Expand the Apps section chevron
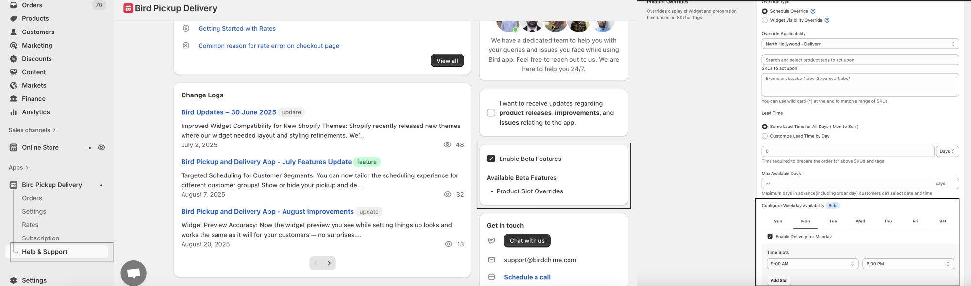The width and height of the screenshot is (971, 286). [x=27, y=168]
